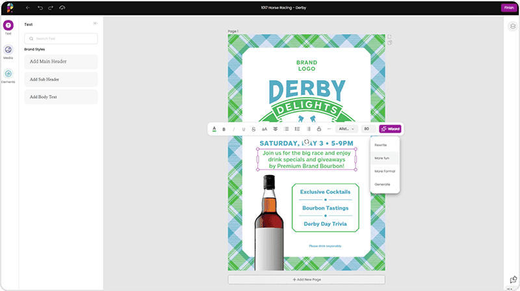Adjust line spacing setting
520x291 pixels.
click(297, 129)
